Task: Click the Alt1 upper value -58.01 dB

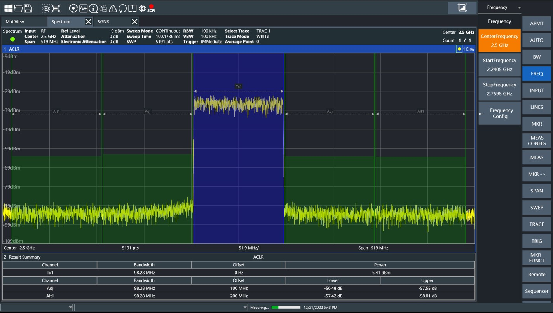Action: (427, 296)
